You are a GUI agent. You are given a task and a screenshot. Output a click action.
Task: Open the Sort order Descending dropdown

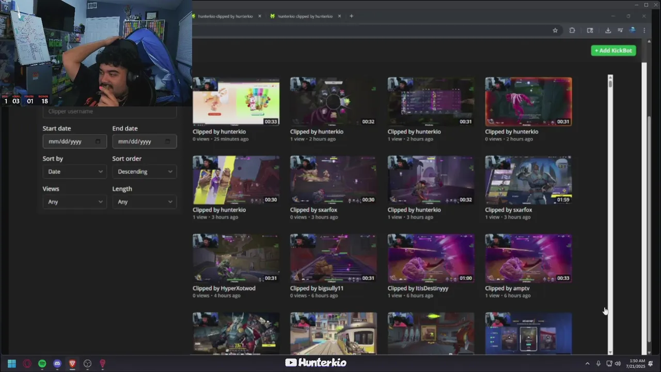click(x=144, y=172)
